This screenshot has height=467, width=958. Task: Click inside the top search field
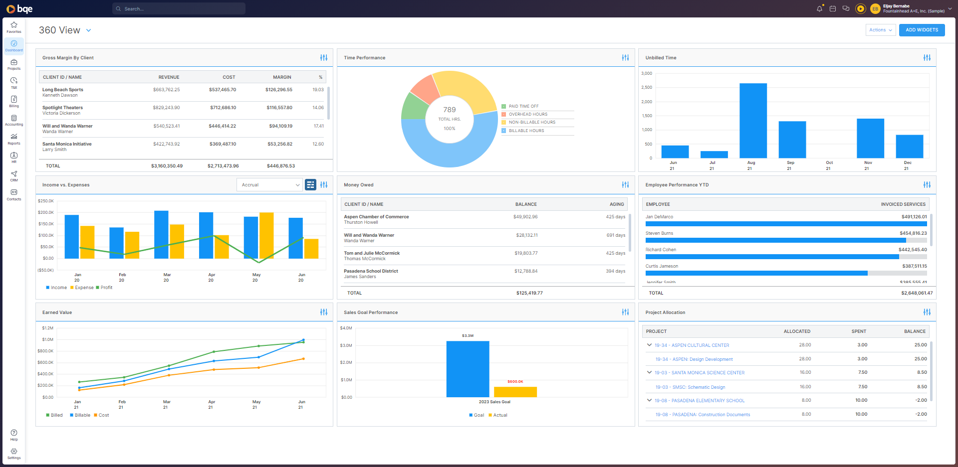tap(179, 8)
